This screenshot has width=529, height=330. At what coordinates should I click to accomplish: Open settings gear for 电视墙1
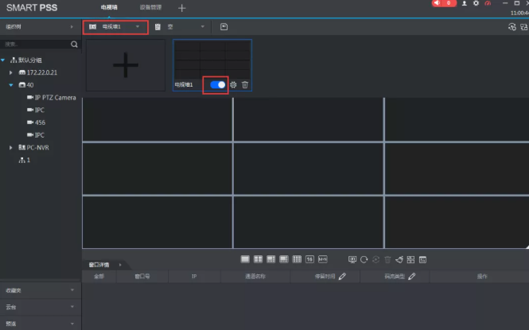point(233,84)
